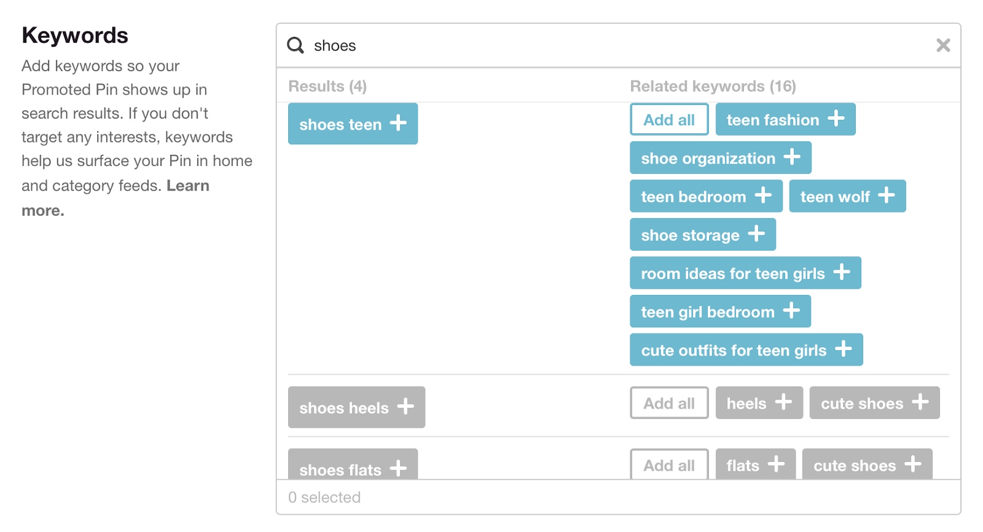Click plus icon on 'teen wolf' keyword
The width and height of the screenshot is (983, 532).
(x=887, y=196)
